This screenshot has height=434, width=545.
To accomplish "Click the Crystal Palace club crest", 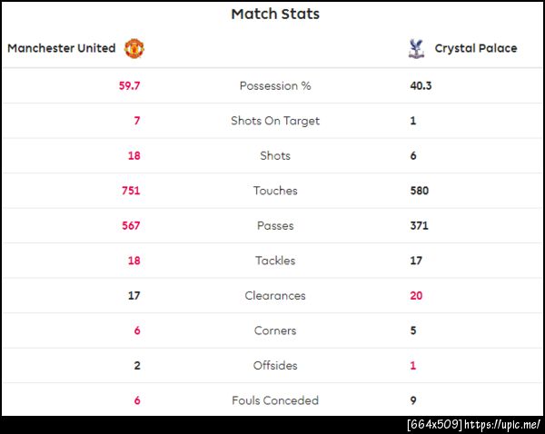I will click(416, 48).
